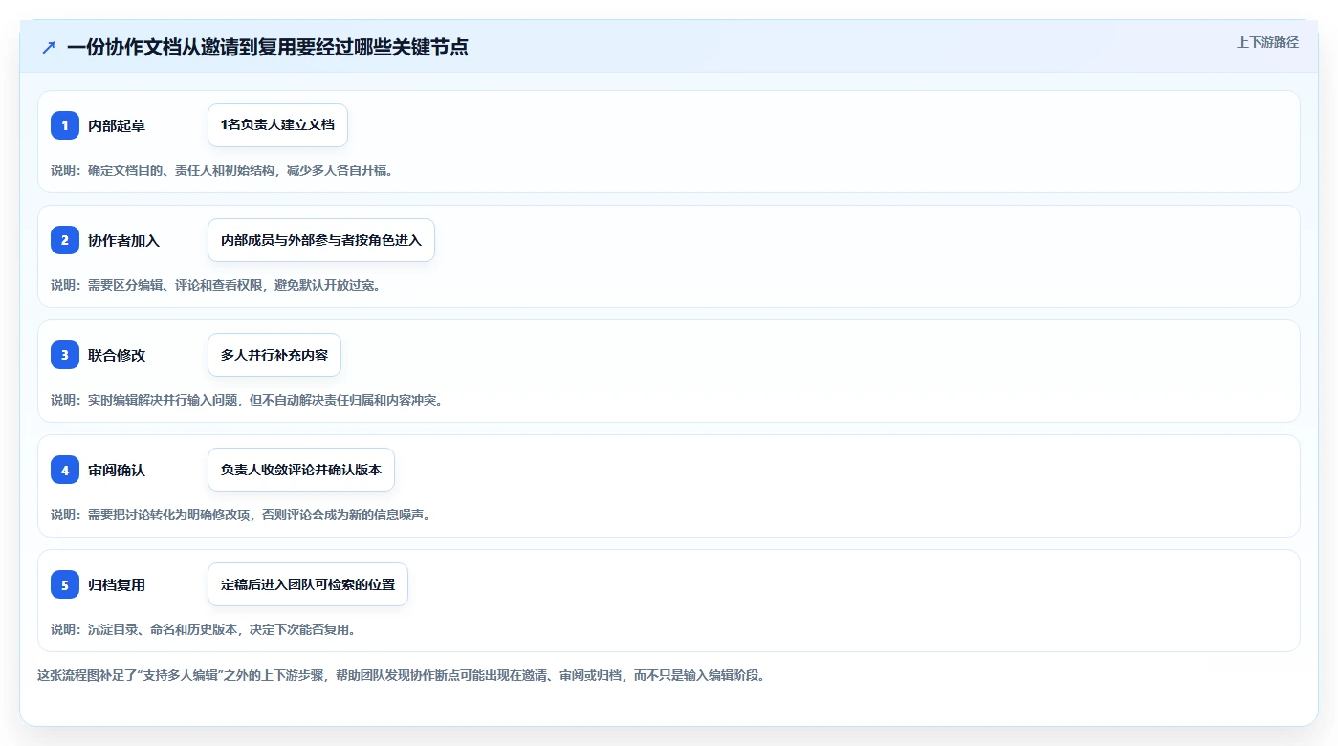Image resolution: width=1338 pixels, height=746 pixels.
Task: Click the 多人并行补充内容 chip
Action: tap(274, 355)
